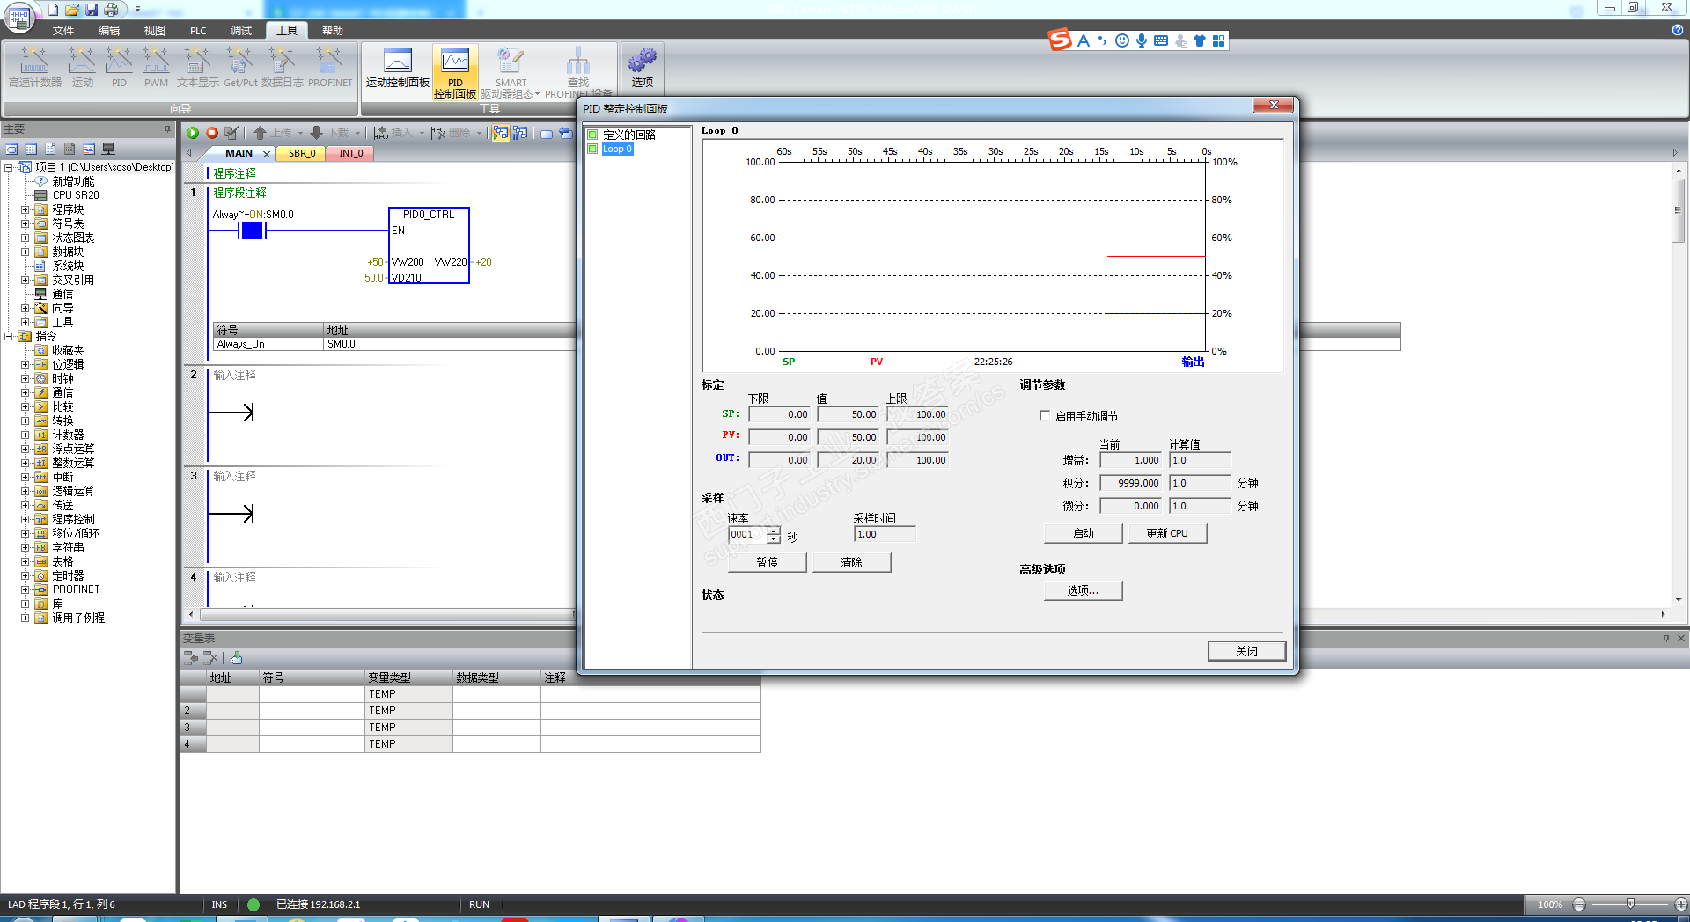Open the PROFINET wizard icon
Image resolution: width=1690 pixels, height=922 pixels.
click(x=330, y=67)
